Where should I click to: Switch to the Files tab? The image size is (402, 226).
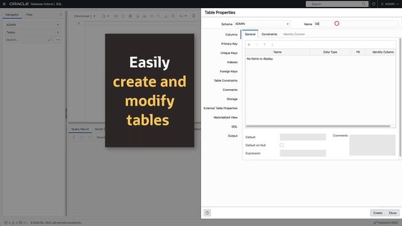30,14
